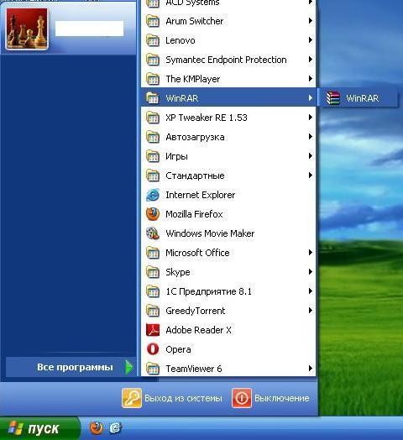Image resolution: width=403 pixels, height=440 pixels.
Task: Select the ACD Systems menu entry
Action: point(228,3)
